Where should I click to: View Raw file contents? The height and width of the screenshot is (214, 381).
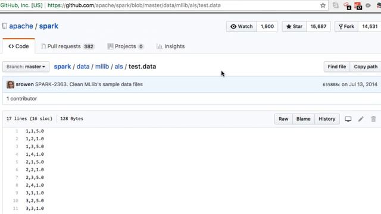point(283,119)
